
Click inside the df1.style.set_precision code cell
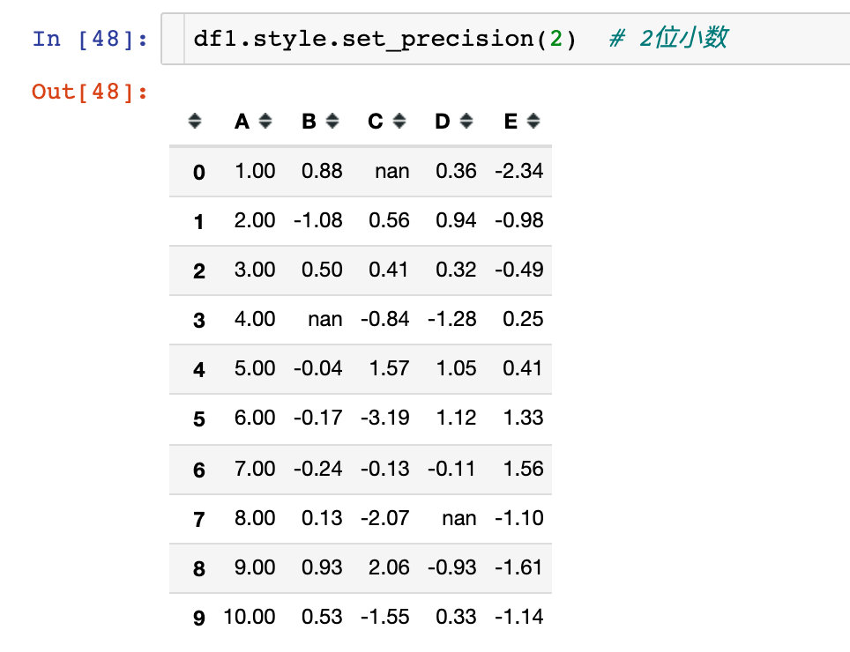[505, 39]
